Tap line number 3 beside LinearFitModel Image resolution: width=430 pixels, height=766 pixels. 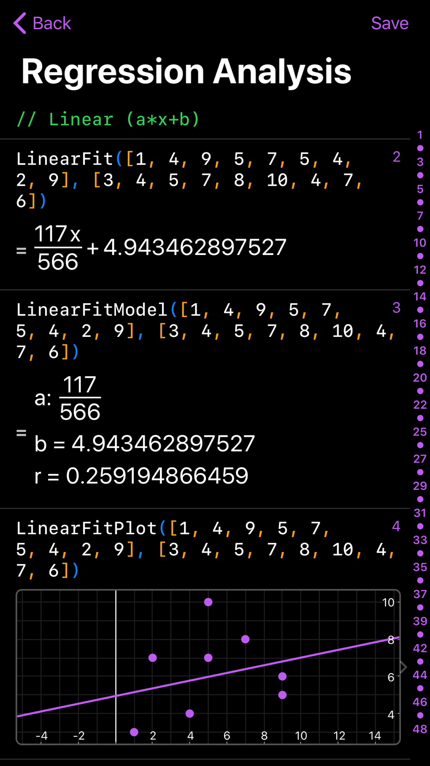(x=396, y=308)
